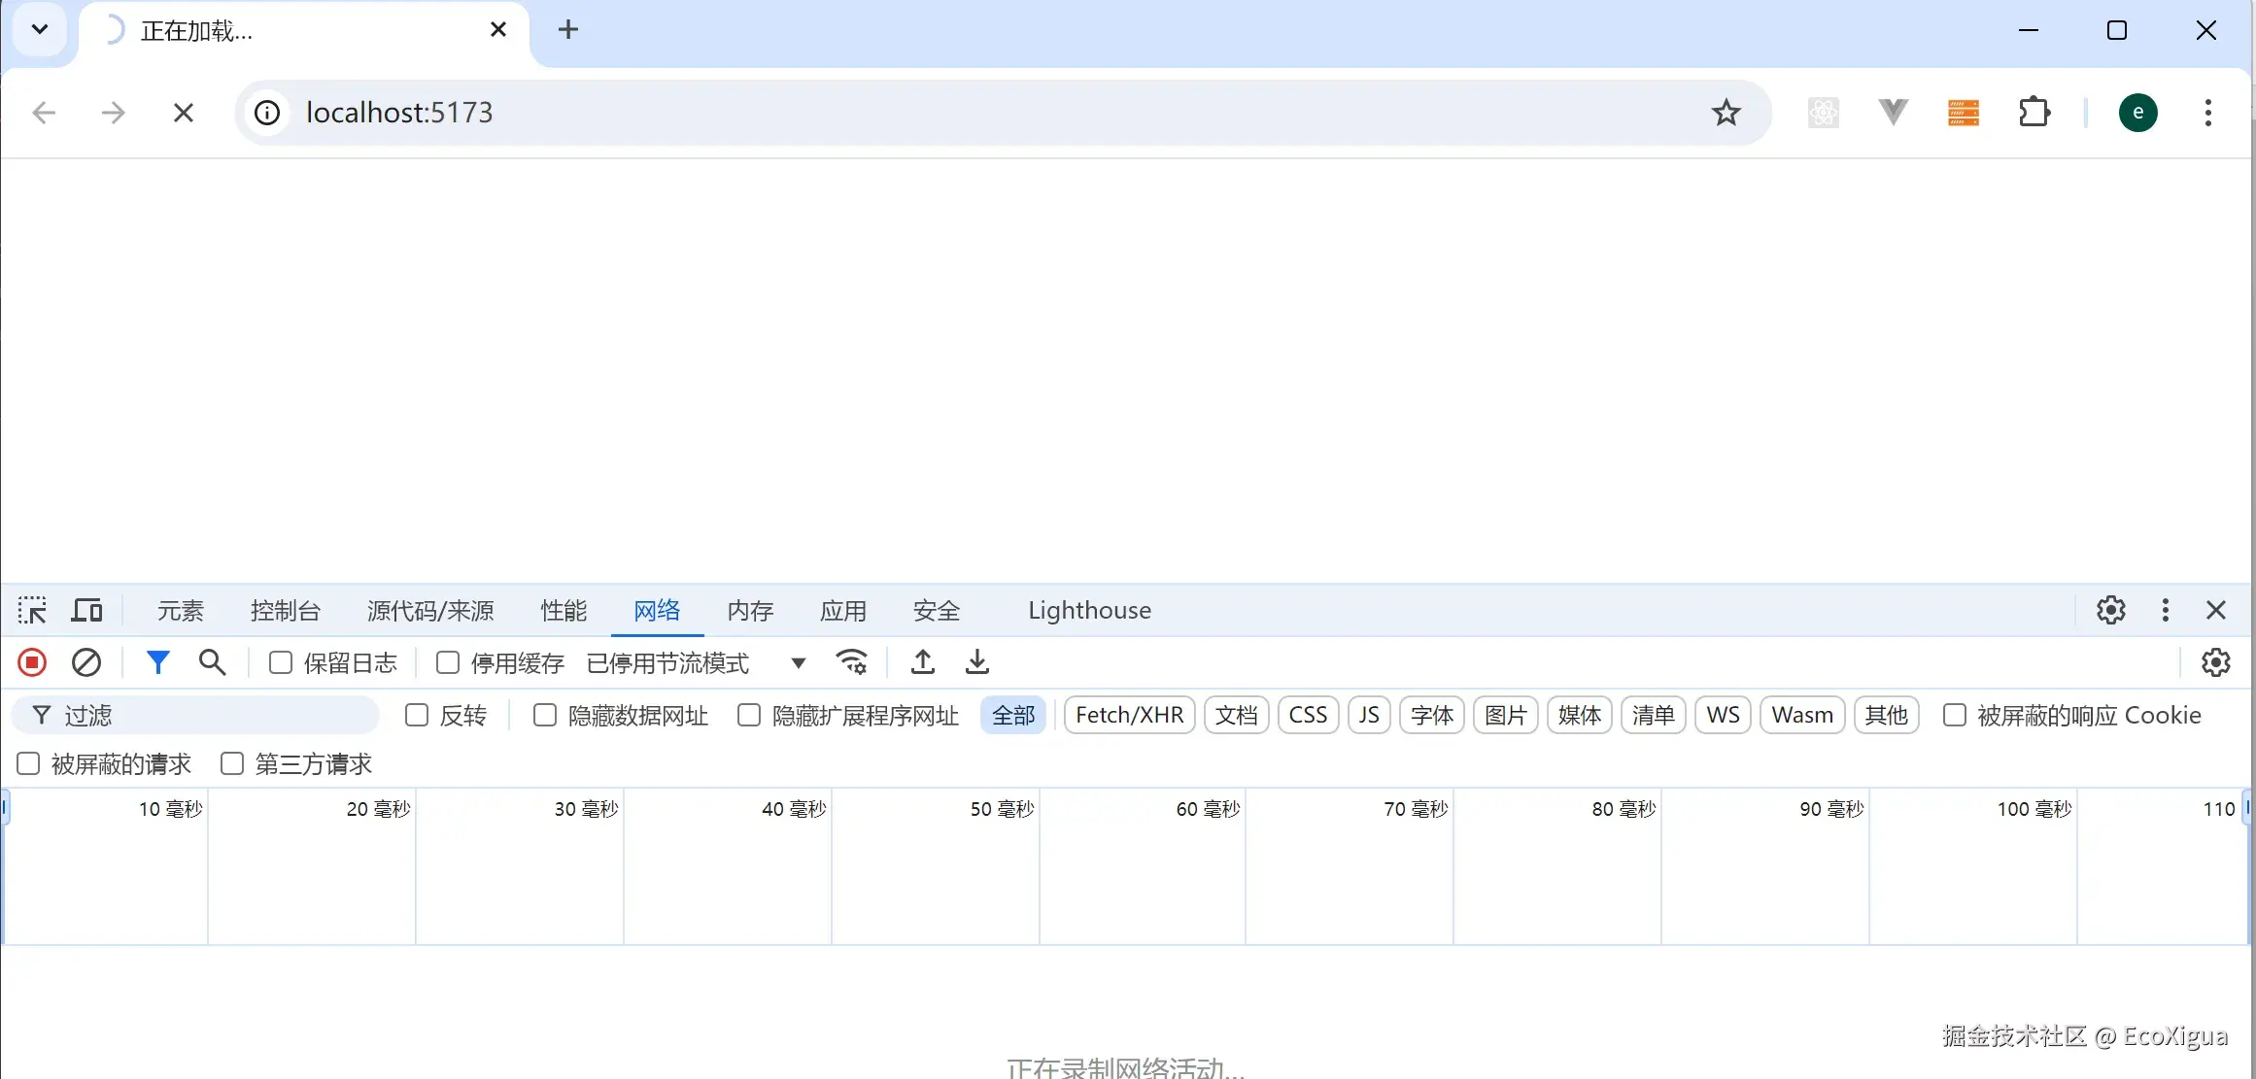Open network search with magnifier icon

click(x=212, y=662)
